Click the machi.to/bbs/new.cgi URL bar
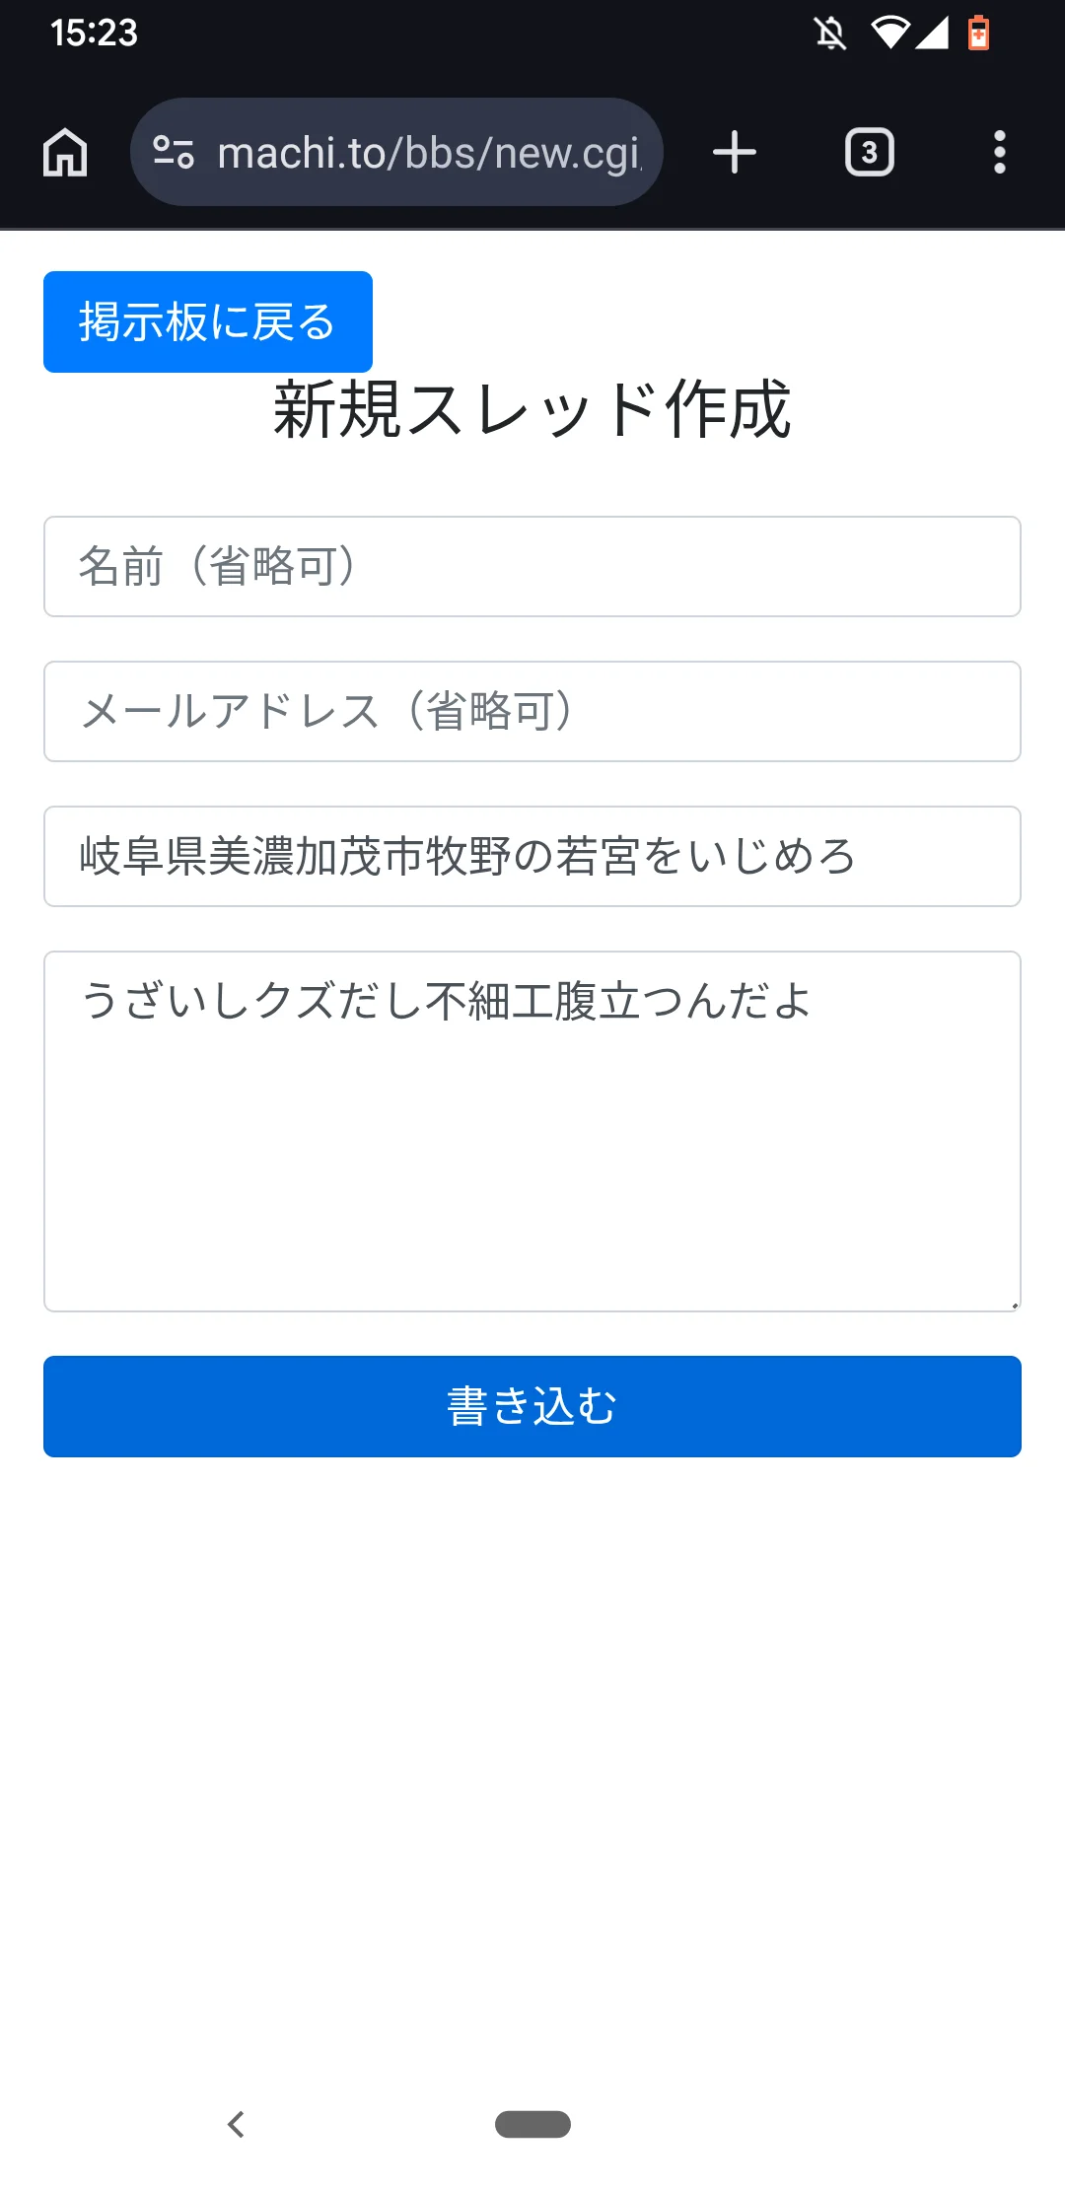Screen dimensions: 1065x2189 (x=429, y=153)
